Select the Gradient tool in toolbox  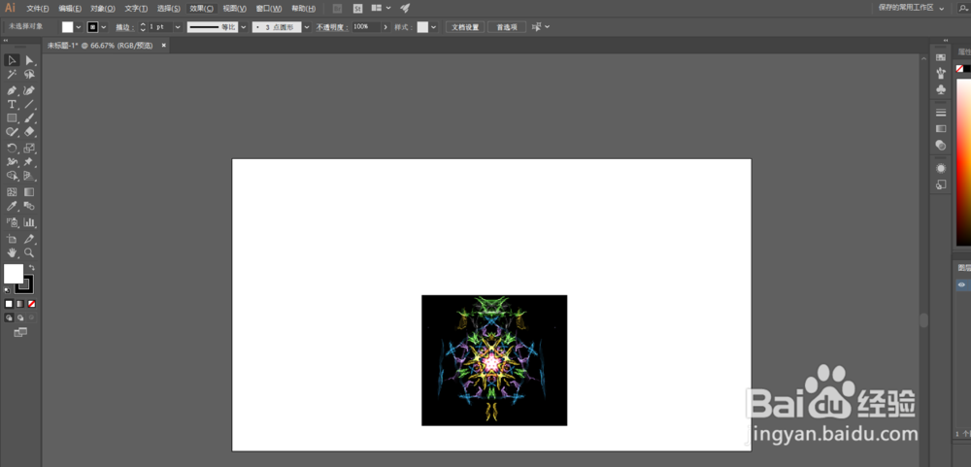click(x=29, y=192)
